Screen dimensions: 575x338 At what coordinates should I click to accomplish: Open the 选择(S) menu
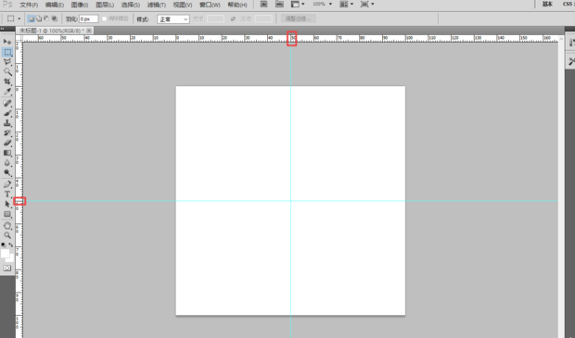click(x=131, y=5)
